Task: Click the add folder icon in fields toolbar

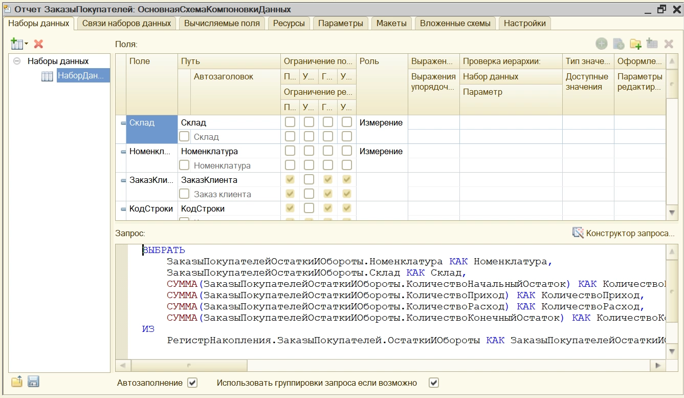Action: [x=635, y=44]
